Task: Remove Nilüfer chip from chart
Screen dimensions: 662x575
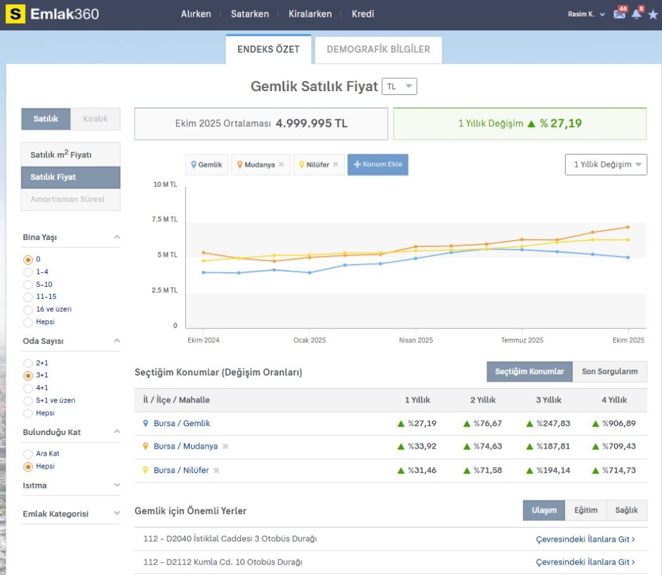Action: point(336,165)
